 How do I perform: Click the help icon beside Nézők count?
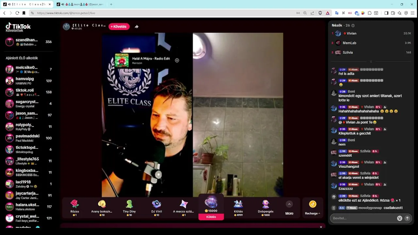click(x=353, y=25)
